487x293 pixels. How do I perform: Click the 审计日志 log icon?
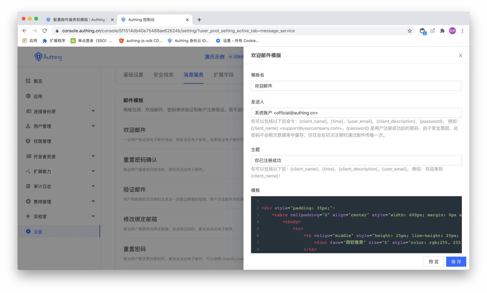[28, 186]
